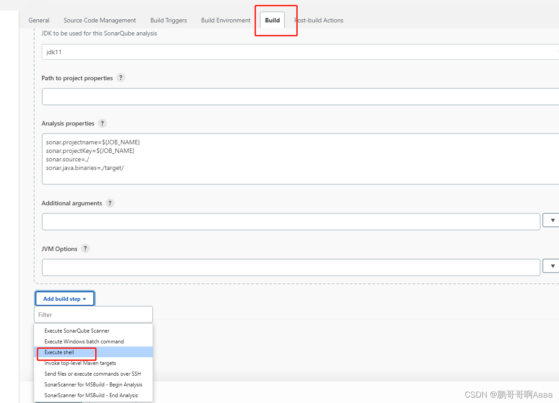Click the sonar.java.binaries=./target/ line
The width and height of the screenshot is (559, 403).
[x=84, y=168]
